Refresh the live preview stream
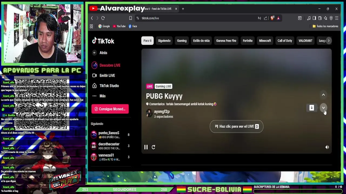The width and height of the screenshot is (346, 194). point(153,147)
